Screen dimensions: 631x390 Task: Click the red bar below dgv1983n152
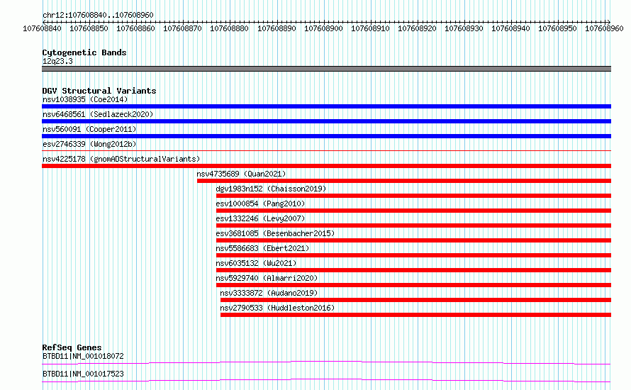click(x=413, y=196)
